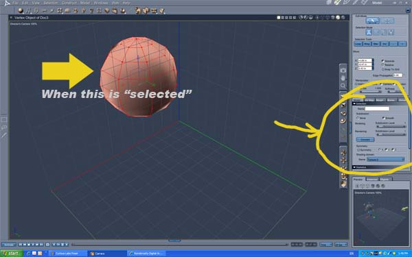Click the timeline scrubber track
This screenshot has height=257, width=412.
point(180,245)
